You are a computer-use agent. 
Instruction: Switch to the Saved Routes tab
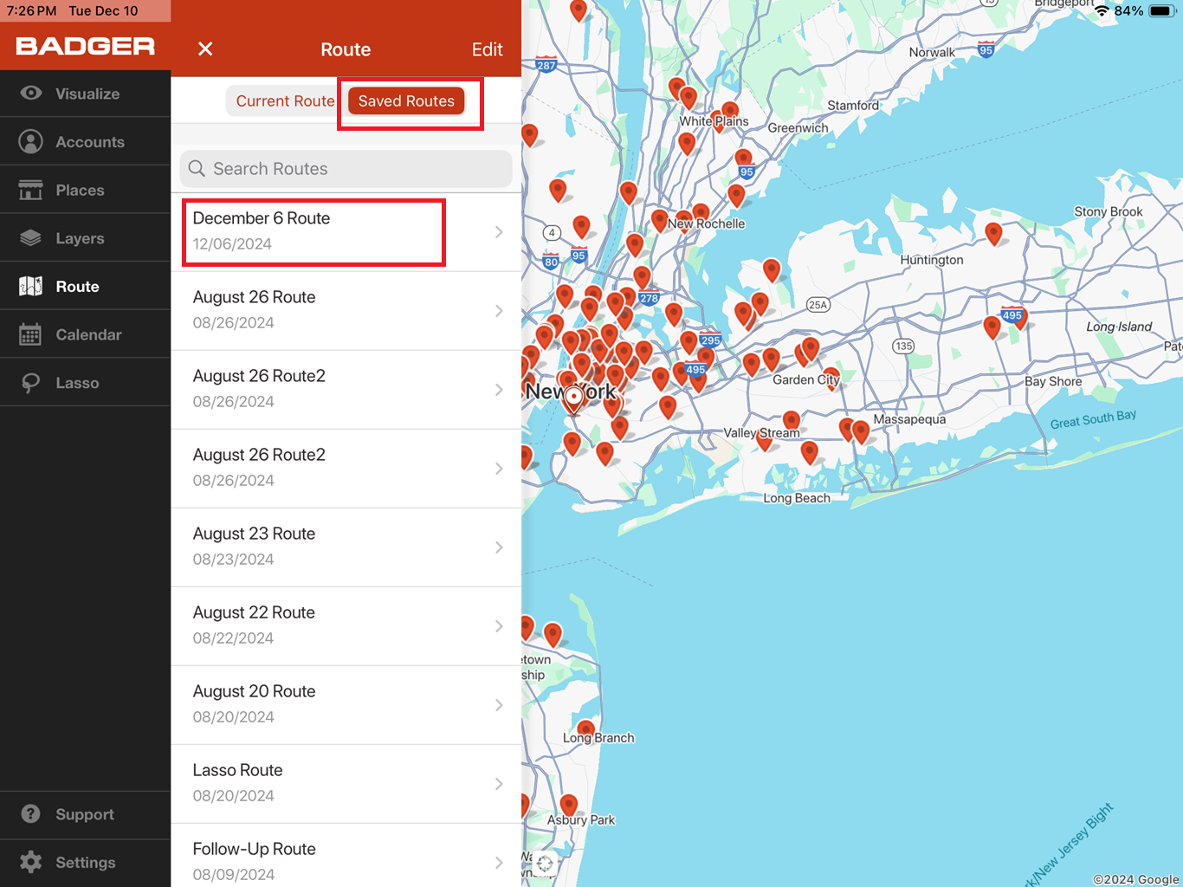pyautogui.click(x=405, y=100)
